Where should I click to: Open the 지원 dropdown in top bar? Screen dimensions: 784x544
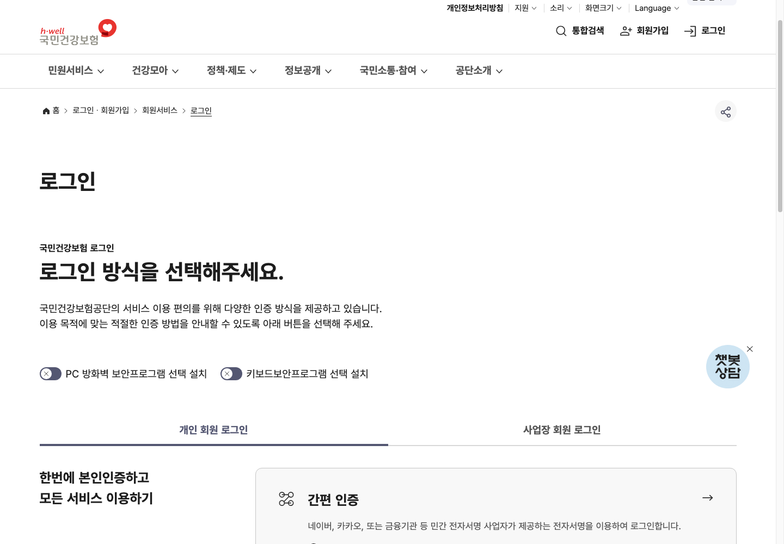click(x=525, y=8)
